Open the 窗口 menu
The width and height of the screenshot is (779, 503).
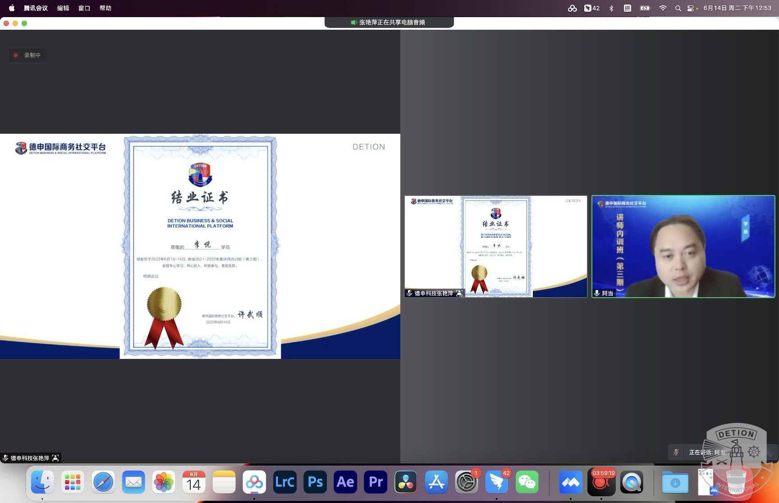pos(84,8)
